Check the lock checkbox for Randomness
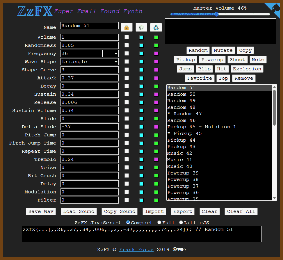Viewport: 283px width, 260px height. point(127,45)
